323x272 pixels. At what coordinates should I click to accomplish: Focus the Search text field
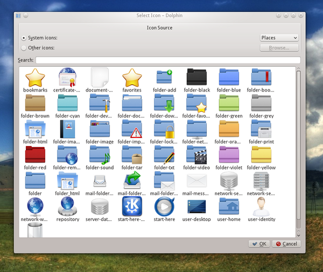(167, 60)
